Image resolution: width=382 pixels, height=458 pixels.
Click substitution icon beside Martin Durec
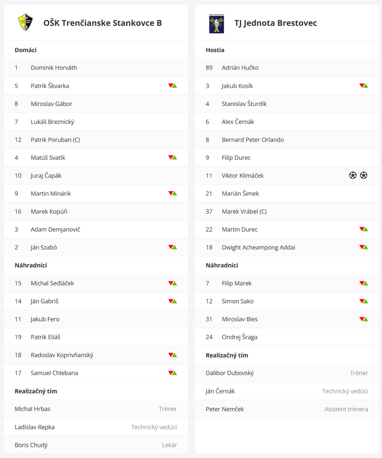click(364, 230)
